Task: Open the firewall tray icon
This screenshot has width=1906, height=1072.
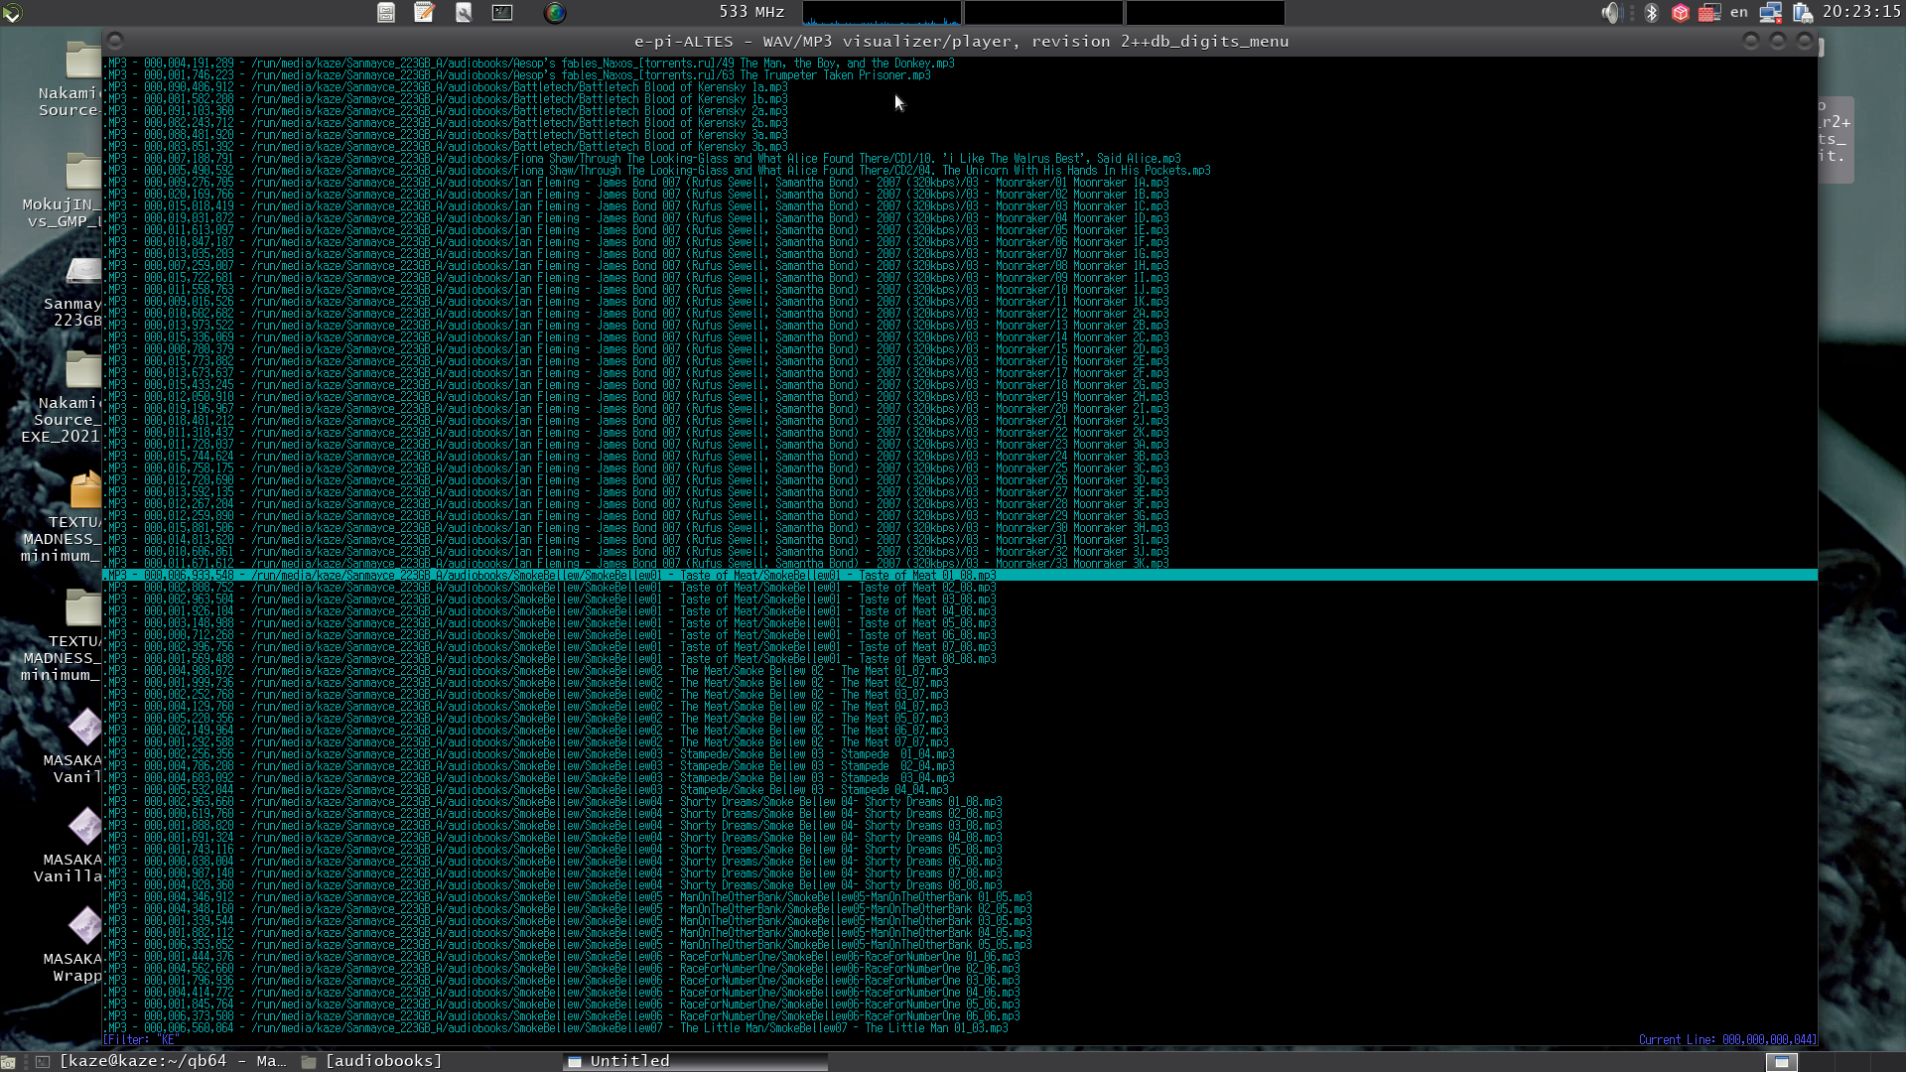Action: pos(1709,12)
